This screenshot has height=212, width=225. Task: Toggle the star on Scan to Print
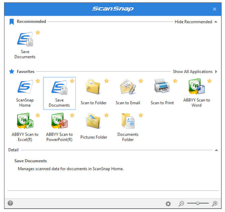coord(175,81)
